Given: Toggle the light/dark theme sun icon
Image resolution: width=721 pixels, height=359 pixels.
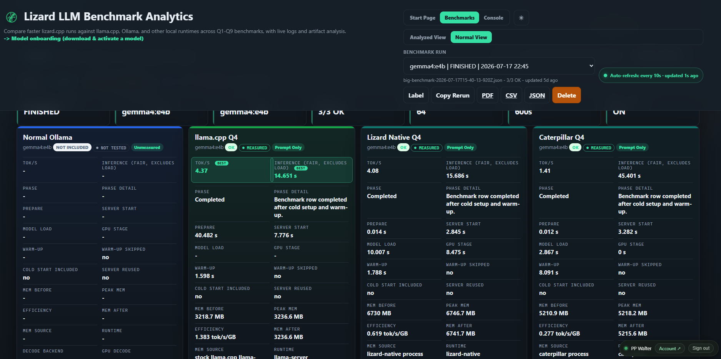Looking at the screenshot, I should coord(521,18).
